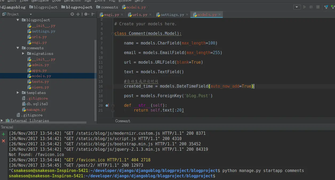The width and height of the screenshot is (335, 180).
Task: Click the red X close terminal session icon
Action: 3,141
